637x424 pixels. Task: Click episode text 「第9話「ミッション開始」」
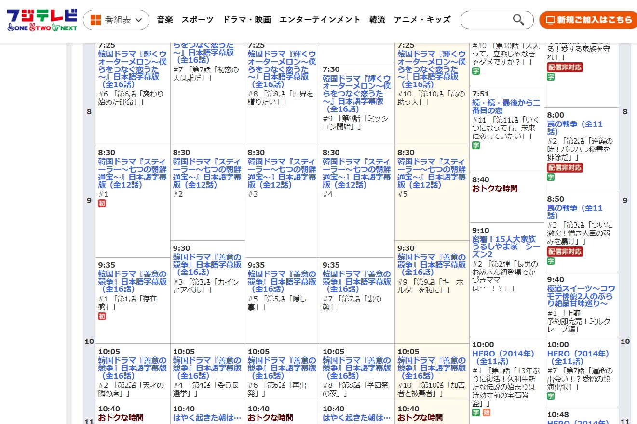[355, 123]
